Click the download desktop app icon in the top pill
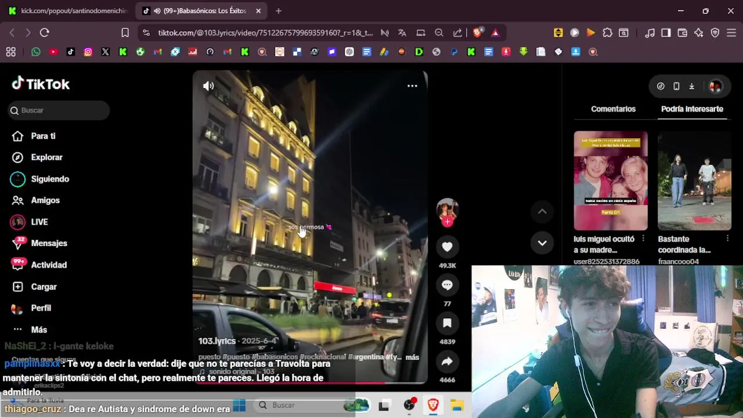 click(x=692, y=87)
